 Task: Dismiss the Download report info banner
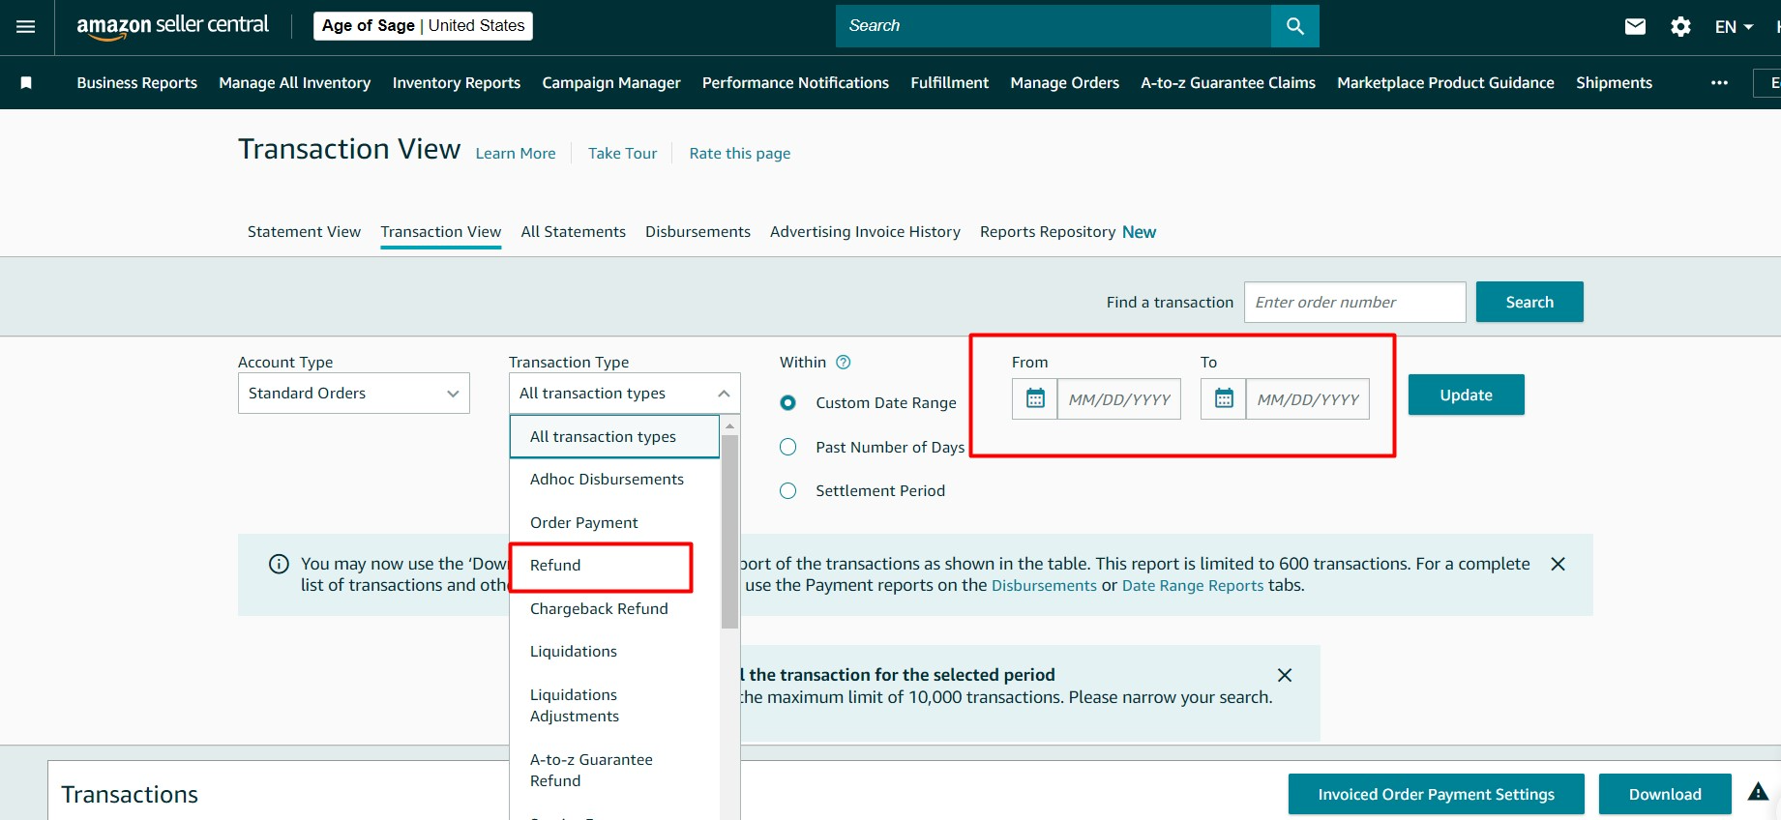[1558, 564]
